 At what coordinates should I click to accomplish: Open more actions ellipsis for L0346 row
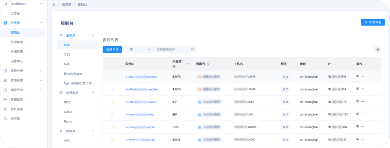363,89
